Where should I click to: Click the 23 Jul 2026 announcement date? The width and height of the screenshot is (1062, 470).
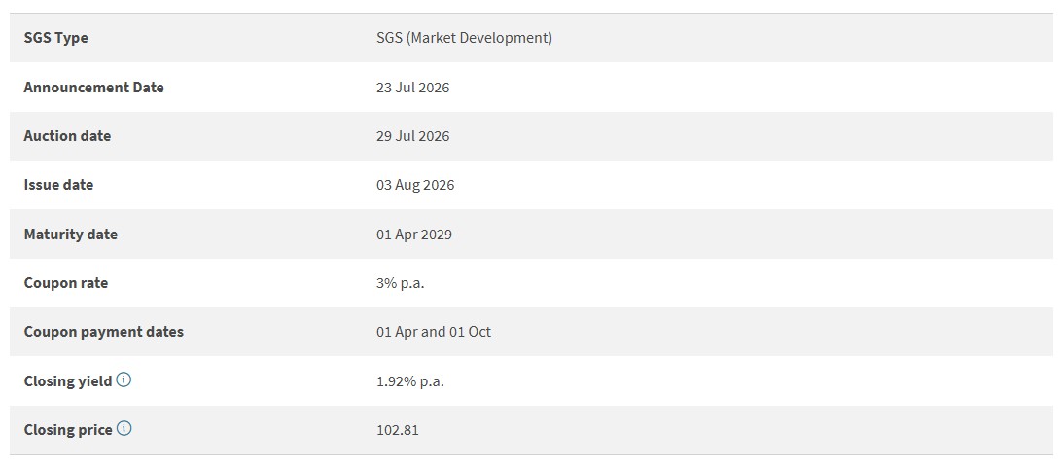coord(412,88)
